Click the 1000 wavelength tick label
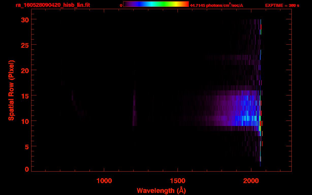 104,180
